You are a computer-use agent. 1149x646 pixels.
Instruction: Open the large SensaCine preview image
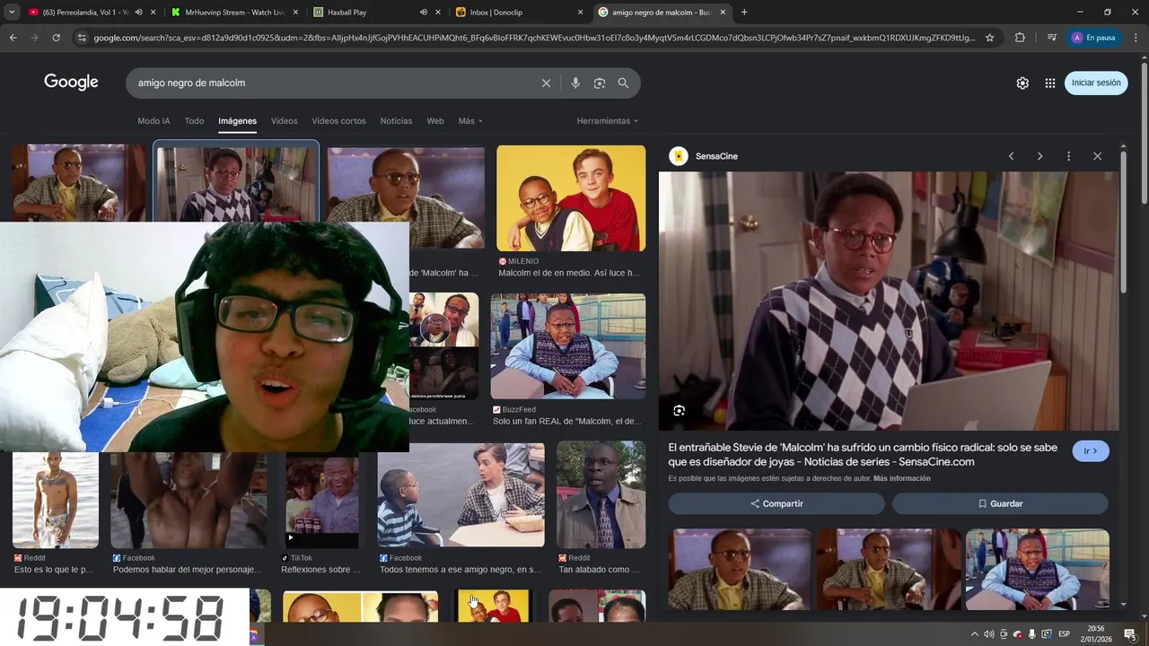(x=889, y=301)
